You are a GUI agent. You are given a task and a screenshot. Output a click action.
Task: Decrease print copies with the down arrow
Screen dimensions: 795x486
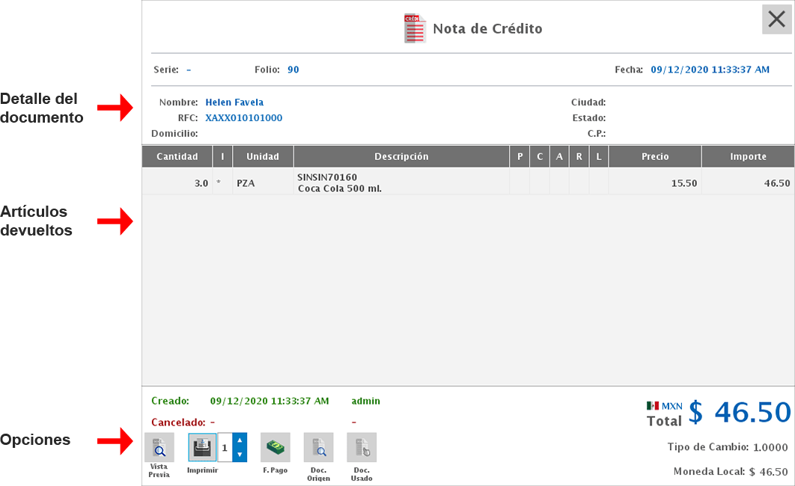(x=238, y=452)
